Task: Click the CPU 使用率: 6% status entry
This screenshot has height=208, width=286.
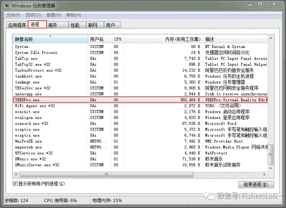Action: click(x=60, y=201)
